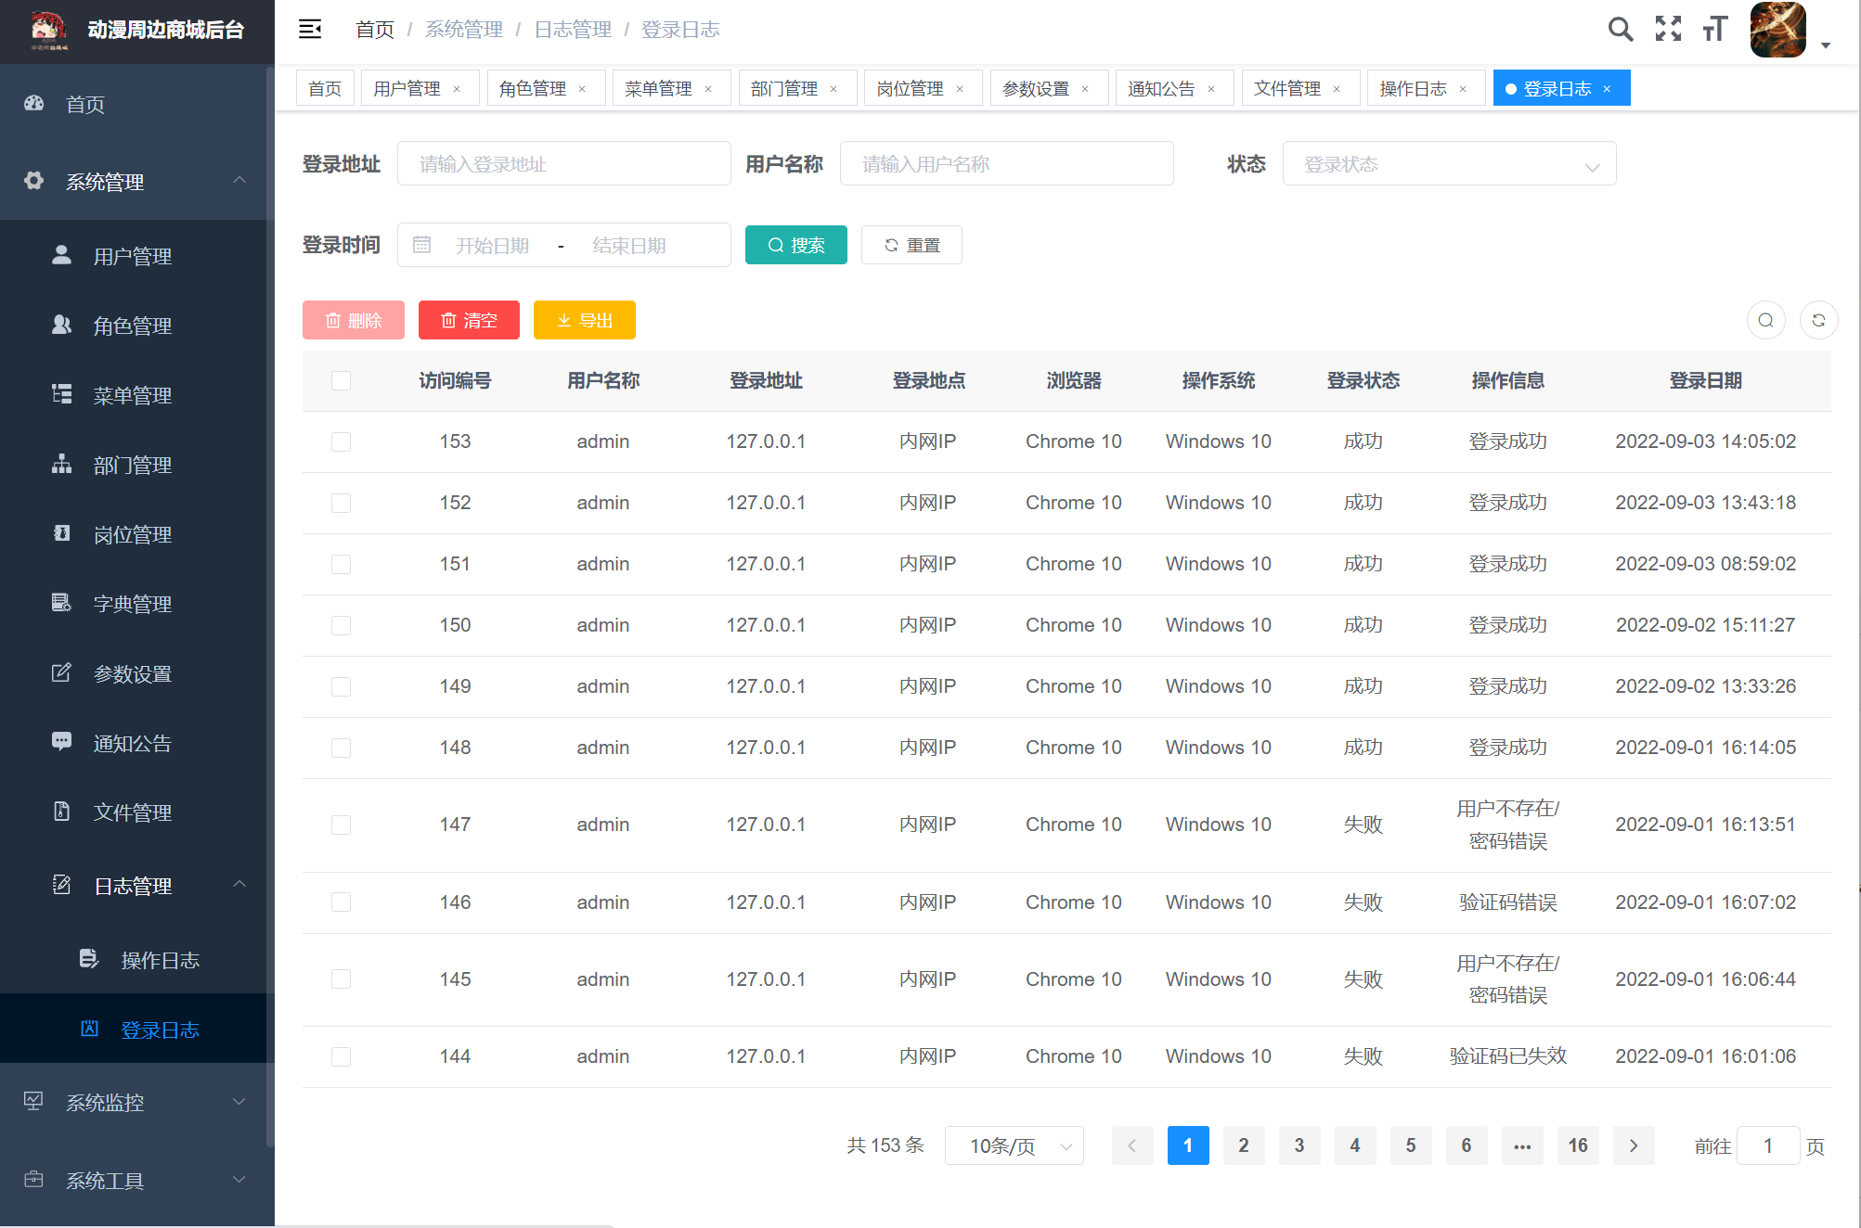Toggle fullscreen mode icon
Viewport: 1861px width, 1228px height.
point(1668,30)
